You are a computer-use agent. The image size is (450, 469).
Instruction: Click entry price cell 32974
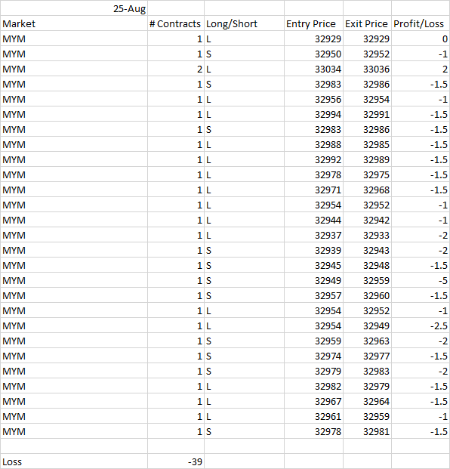pos(313,356)
